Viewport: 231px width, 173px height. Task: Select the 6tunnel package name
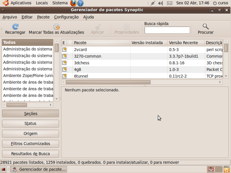click(81, 76)
